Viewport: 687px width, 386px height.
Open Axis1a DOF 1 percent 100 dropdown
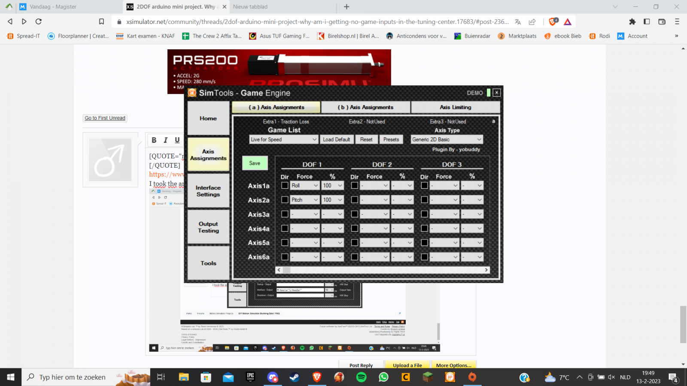coord(333,185)
